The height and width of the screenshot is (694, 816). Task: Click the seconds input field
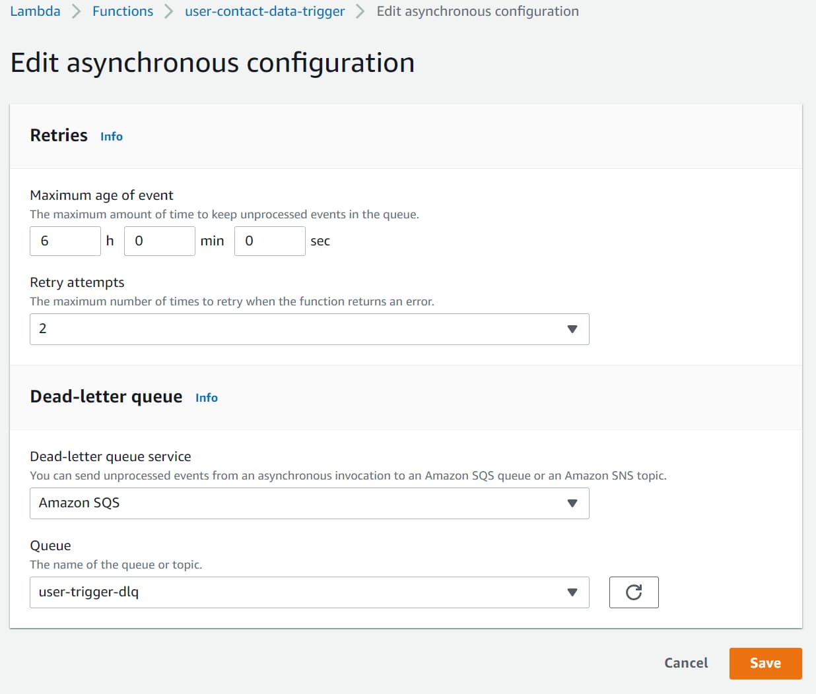(x=269, y=241)
